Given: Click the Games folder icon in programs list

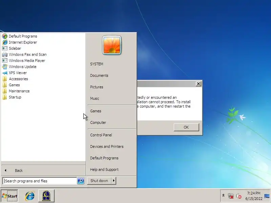Looking at the screenshot, I should coord(5,85).
